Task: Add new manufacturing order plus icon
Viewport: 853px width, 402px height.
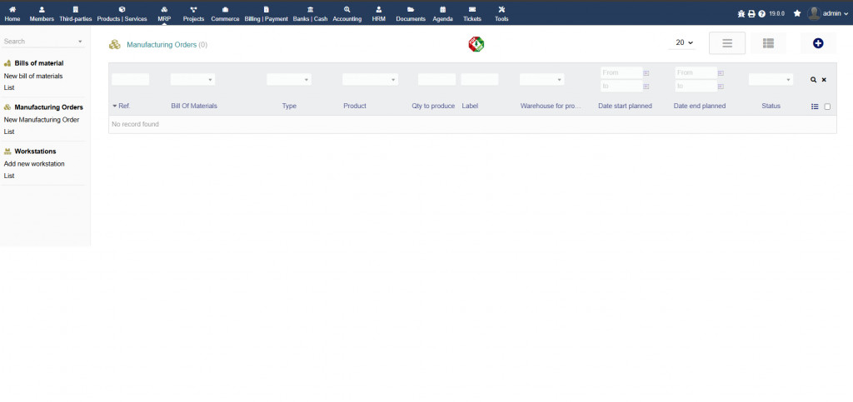Action: 818,43
